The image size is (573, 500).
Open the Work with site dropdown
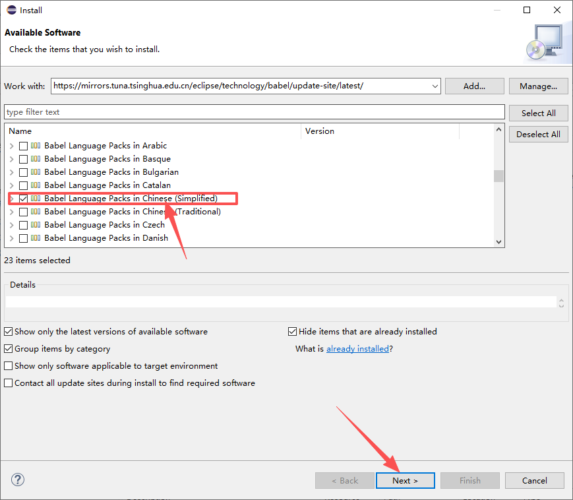(x=435, y=86)
